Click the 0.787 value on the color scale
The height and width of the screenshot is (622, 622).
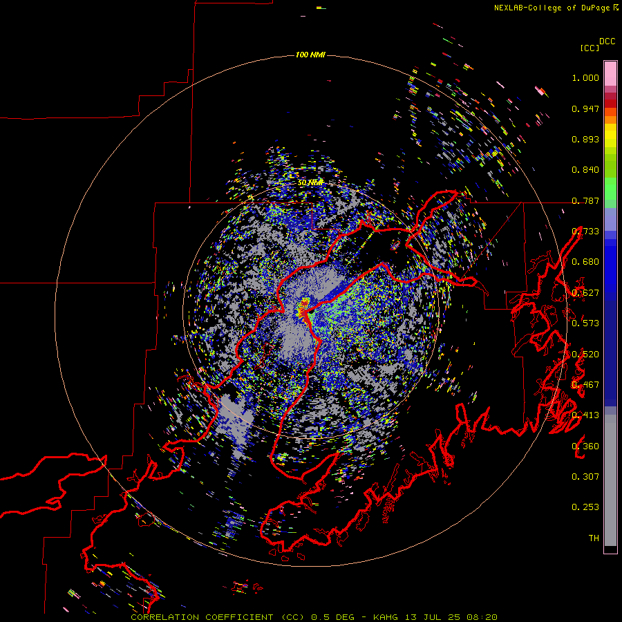pyautogui.click(x=585, y=200)
